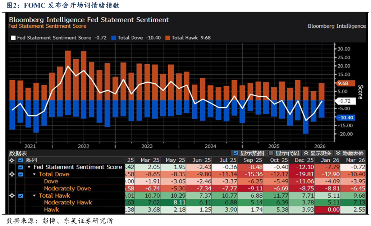Toggle the Total Dove series checkbox
Viewport: 371px width, 226px height.
click(x=20, y=174)
